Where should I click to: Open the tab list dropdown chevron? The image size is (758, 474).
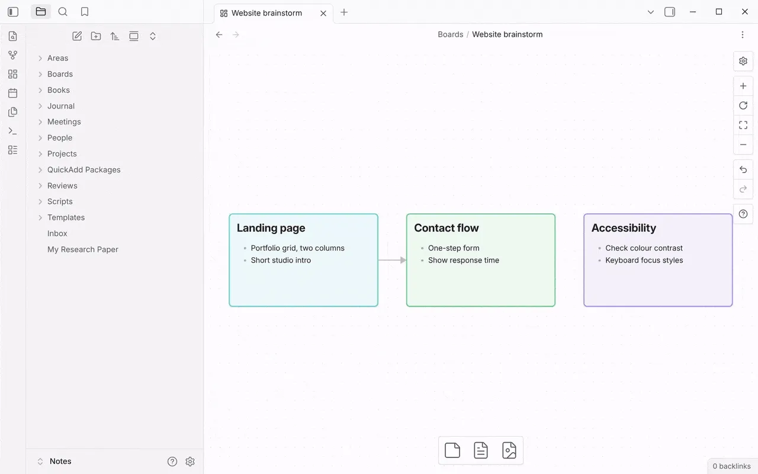[x=651, y=12]
